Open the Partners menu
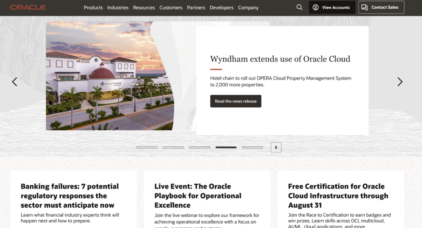This screenshot has height=228, width=422. point(196,7)
